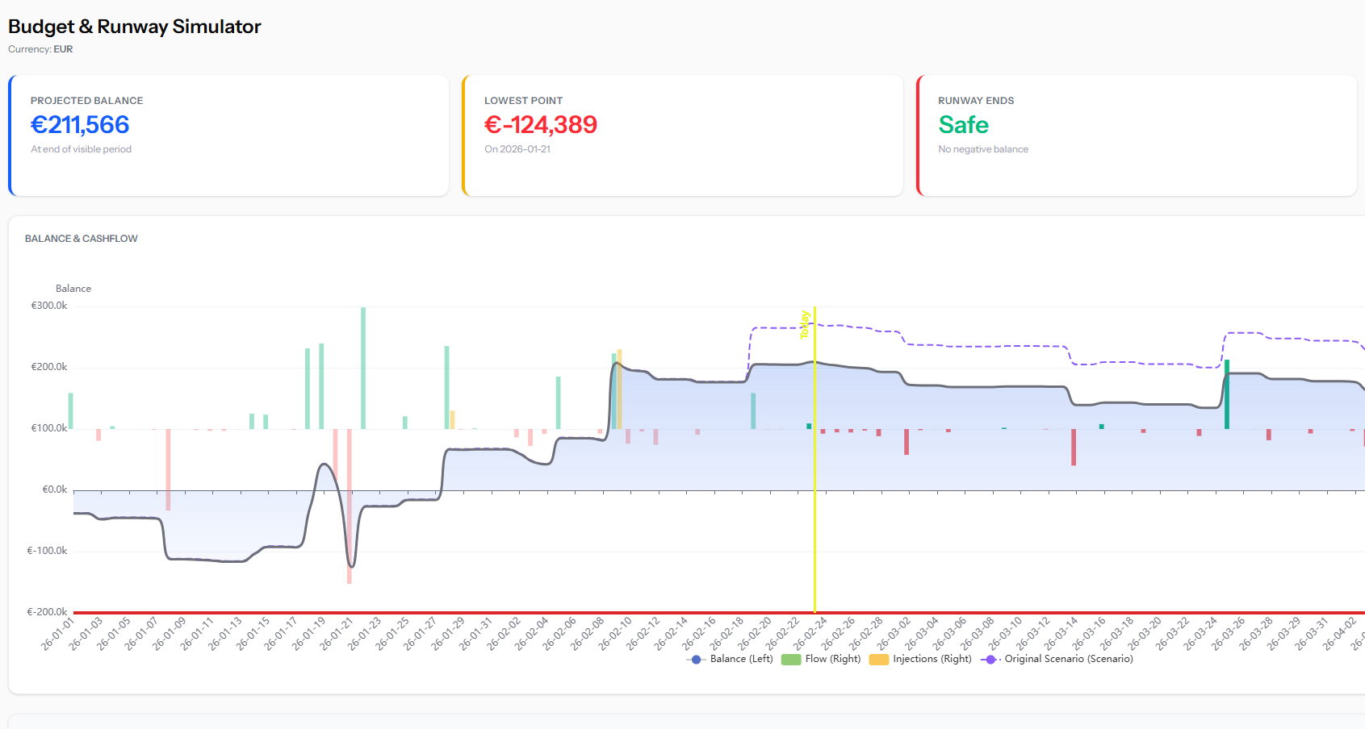This screenshot has width=1365, height=729.
Task: Toggle the purple Original Scenario legend marker
Action: click(990, 660)
